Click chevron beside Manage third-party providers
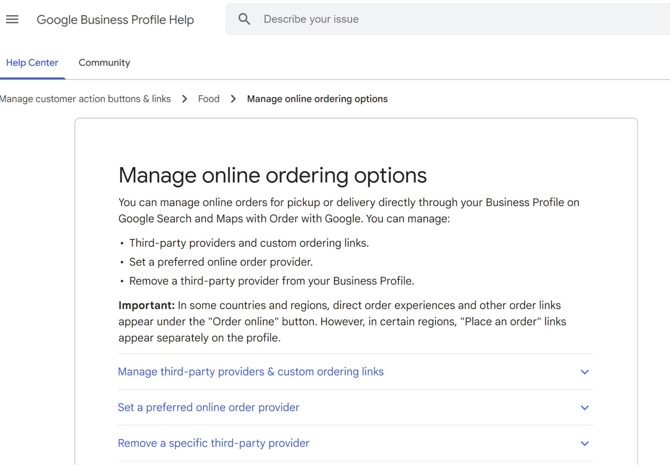670x465 pixels. coord(585,372)
